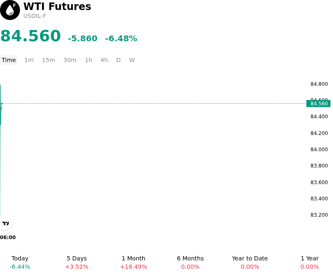Switch to the weekly W interval
Screen dimensions: 333x275
click(x=132, y=60)
